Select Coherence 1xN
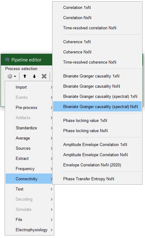 (97, 42)
